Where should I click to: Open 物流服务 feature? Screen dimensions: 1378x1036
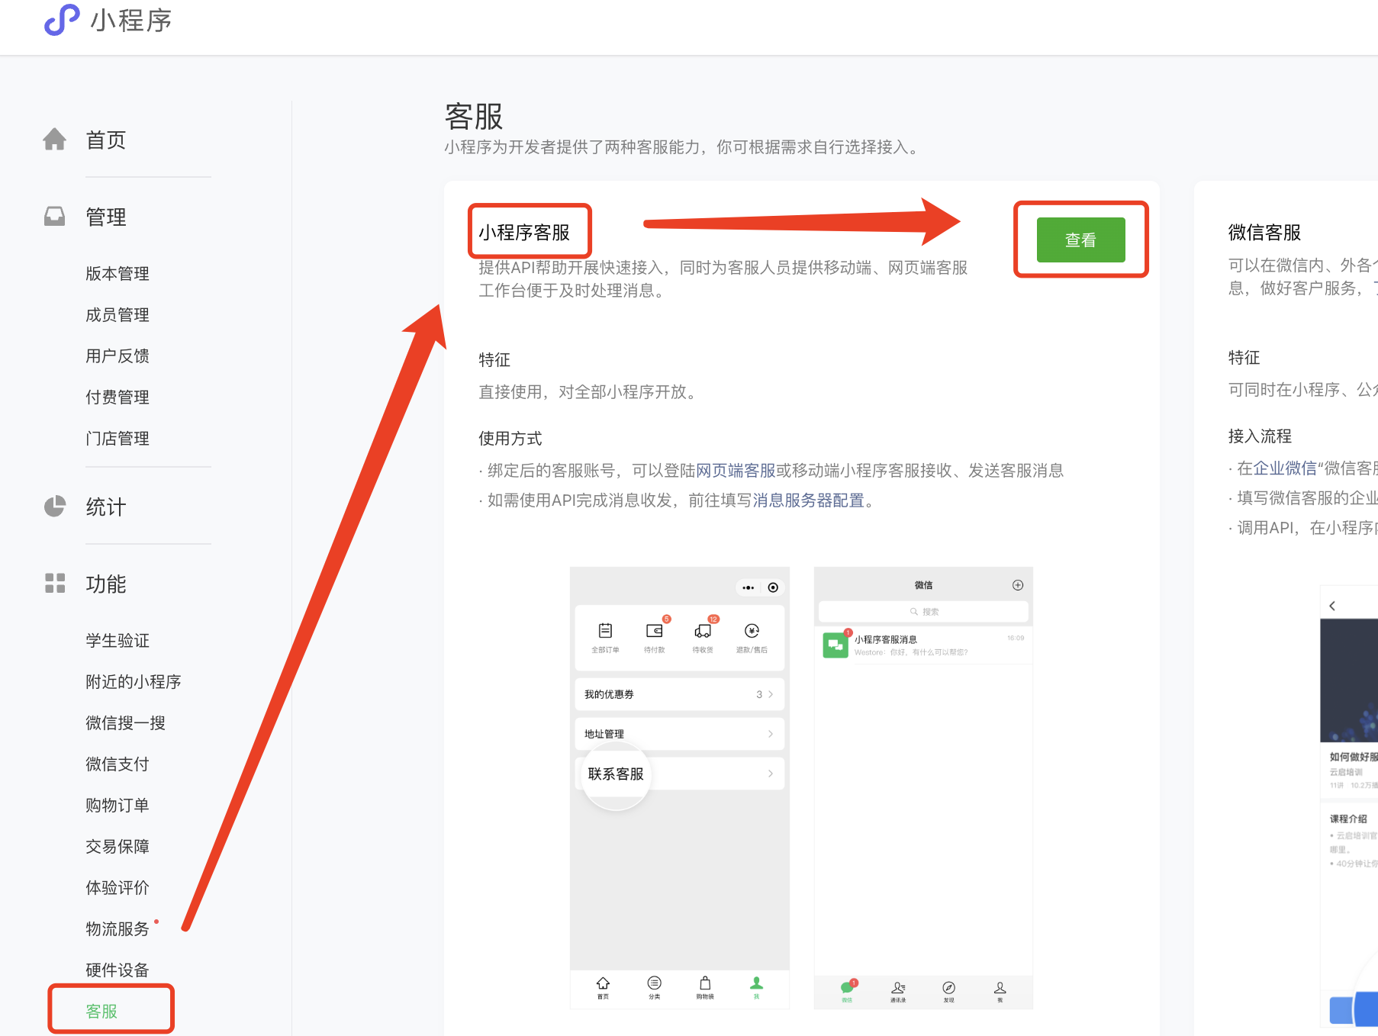(118, 929)
